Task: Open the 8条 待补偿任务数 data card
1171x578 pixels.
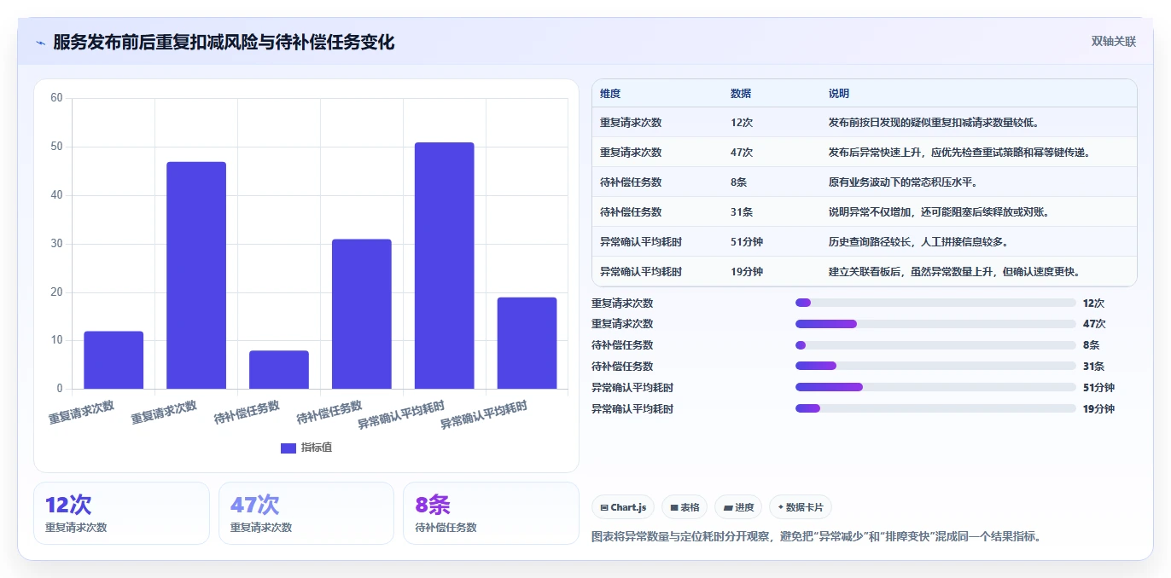Action: coord(491,513)
